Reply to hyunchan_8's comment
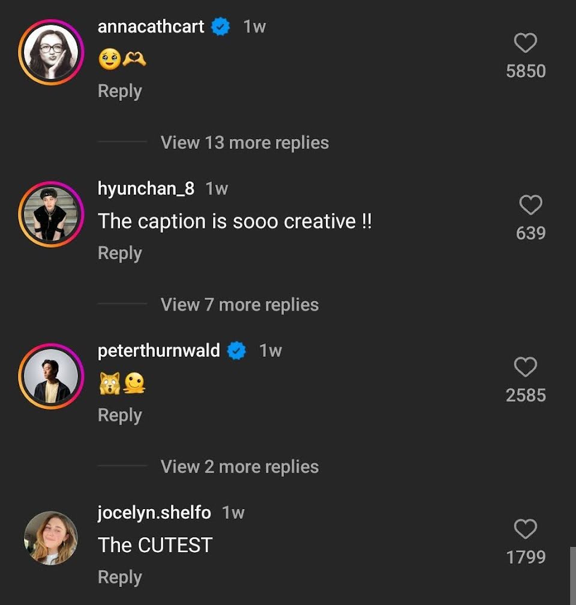The width and height of the screenshot is (576, 605). pyautogui.click(x=119, y=253)
